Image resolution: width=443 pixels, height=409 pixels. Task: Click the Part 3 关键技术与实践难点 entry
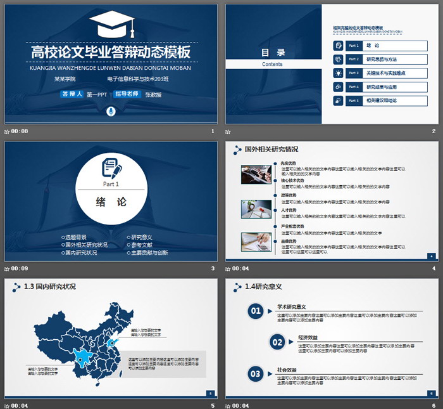click(387, 73)
